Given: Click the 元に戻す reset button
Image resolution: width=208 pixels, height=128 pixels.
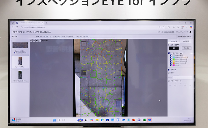Looking at the screenshot, I should tap(186, 48).
